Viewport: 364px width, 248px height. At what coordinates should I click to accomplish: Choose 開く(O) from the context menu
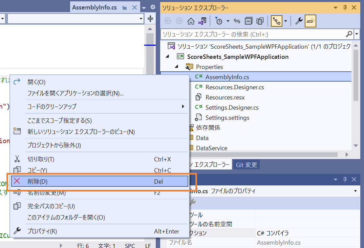click(x=99, y=82)
